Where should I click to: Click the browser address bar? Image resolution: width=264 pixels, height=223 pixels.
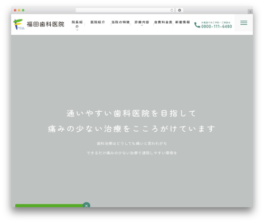pos(125,10)
